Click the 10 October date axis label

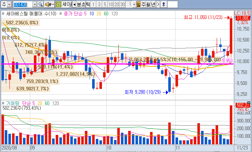(x=109, y=148)
